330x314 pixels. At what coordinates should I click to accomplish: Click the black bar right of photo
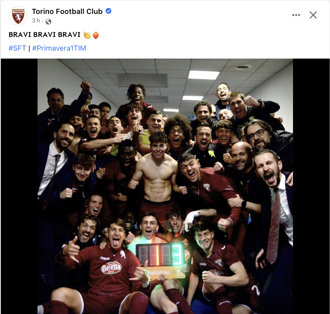[x=311, y=185]
